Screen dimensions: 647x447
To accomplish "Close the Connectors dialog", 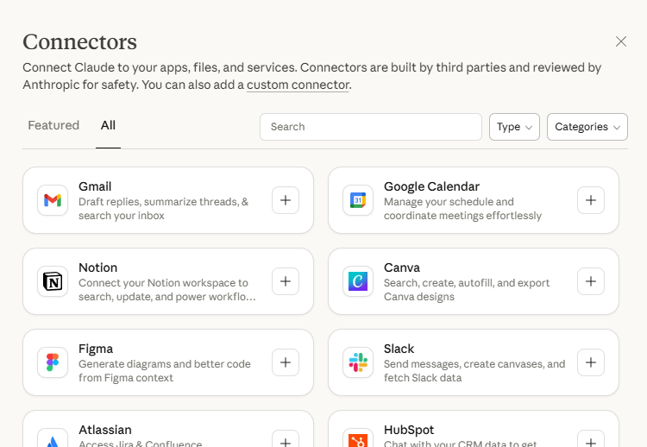I will coord(621,41).
